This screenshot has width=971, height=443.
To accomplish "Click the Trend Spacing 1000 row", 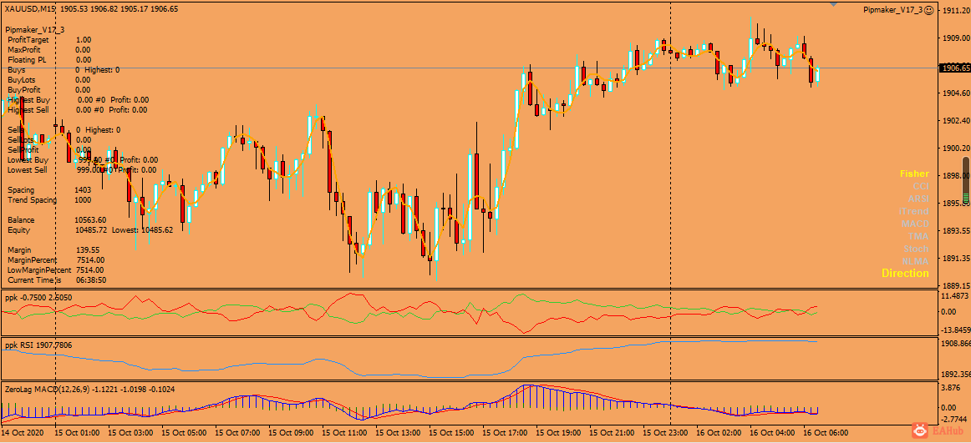I will point(49,200).
